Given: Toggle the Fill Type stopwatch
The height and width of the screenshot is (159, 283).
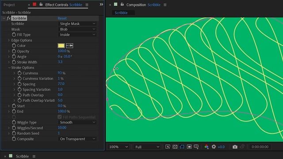Looking at the screenshot, I should click(14, 34).
